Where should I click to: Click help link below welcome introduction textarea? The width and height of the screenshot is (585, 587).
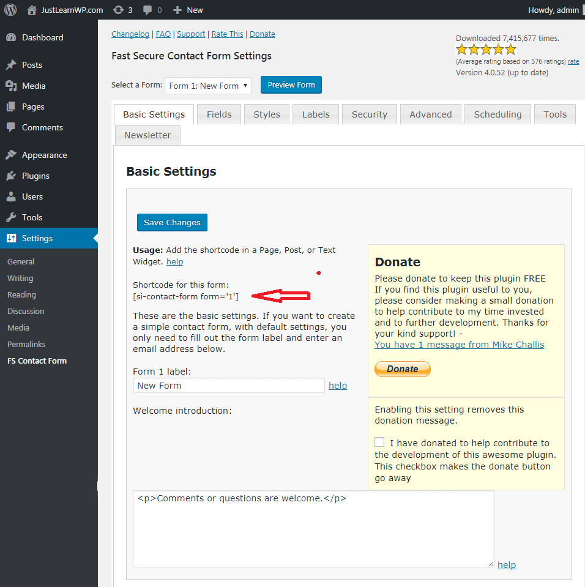pos(507,565)
